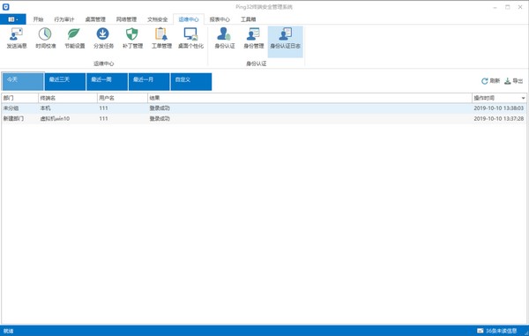529x336 pixels.
Task: Switch to the 工具箱 ribbon tab
Action: (248, 19)
